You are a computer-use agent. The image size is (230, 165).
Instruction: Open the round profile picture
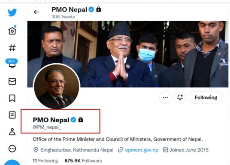(57, 86)
